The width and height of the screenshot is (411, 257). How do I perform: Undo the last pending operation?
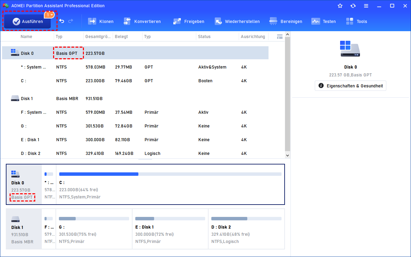(62, 21)
